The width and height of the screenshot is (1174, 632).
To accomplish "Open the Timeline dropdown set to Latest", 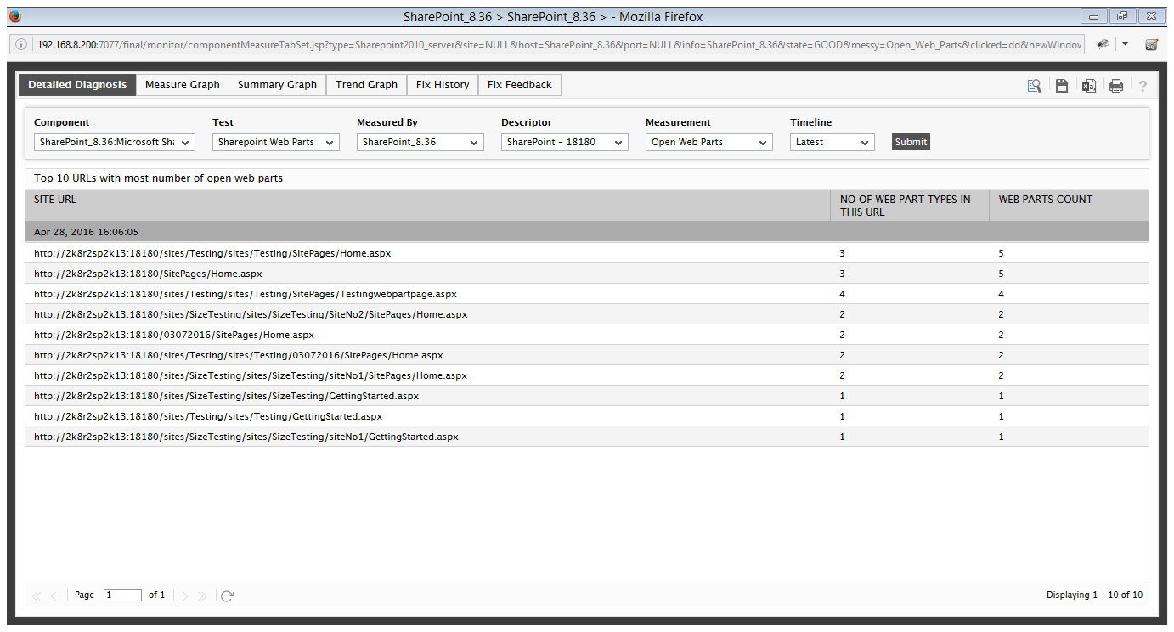I will point(833,143).
